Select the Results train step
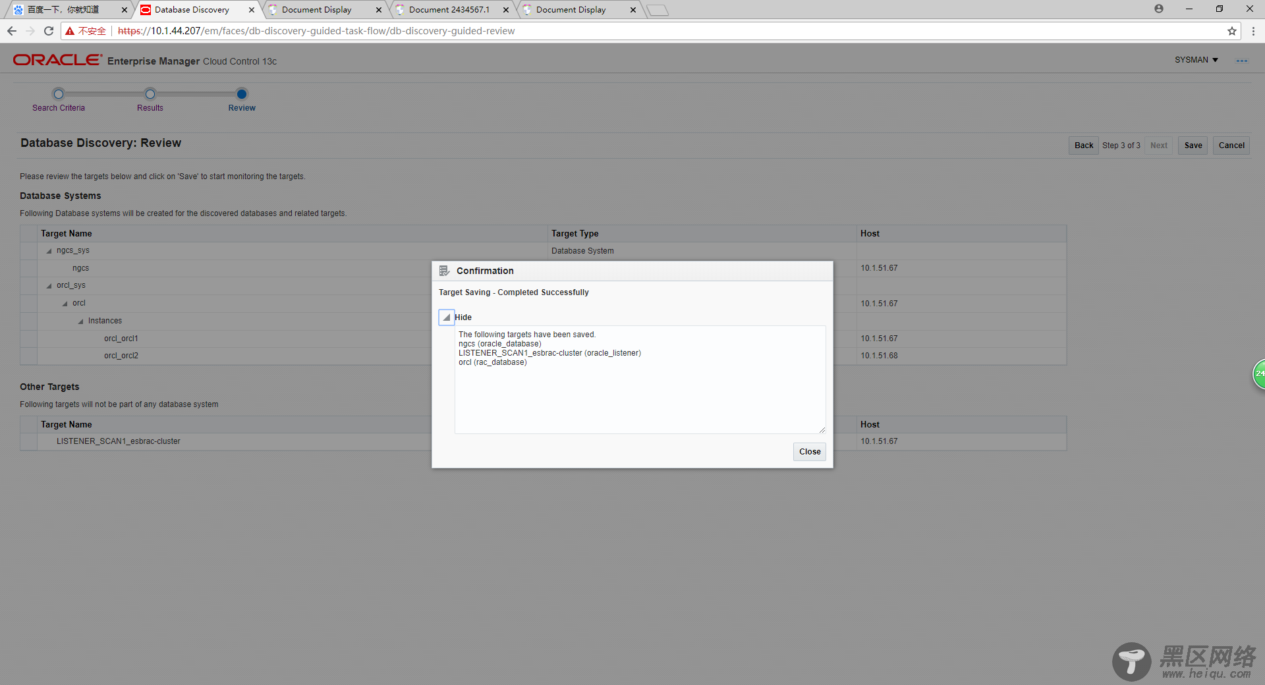The image size is (1265, 685). coord(150,101)
